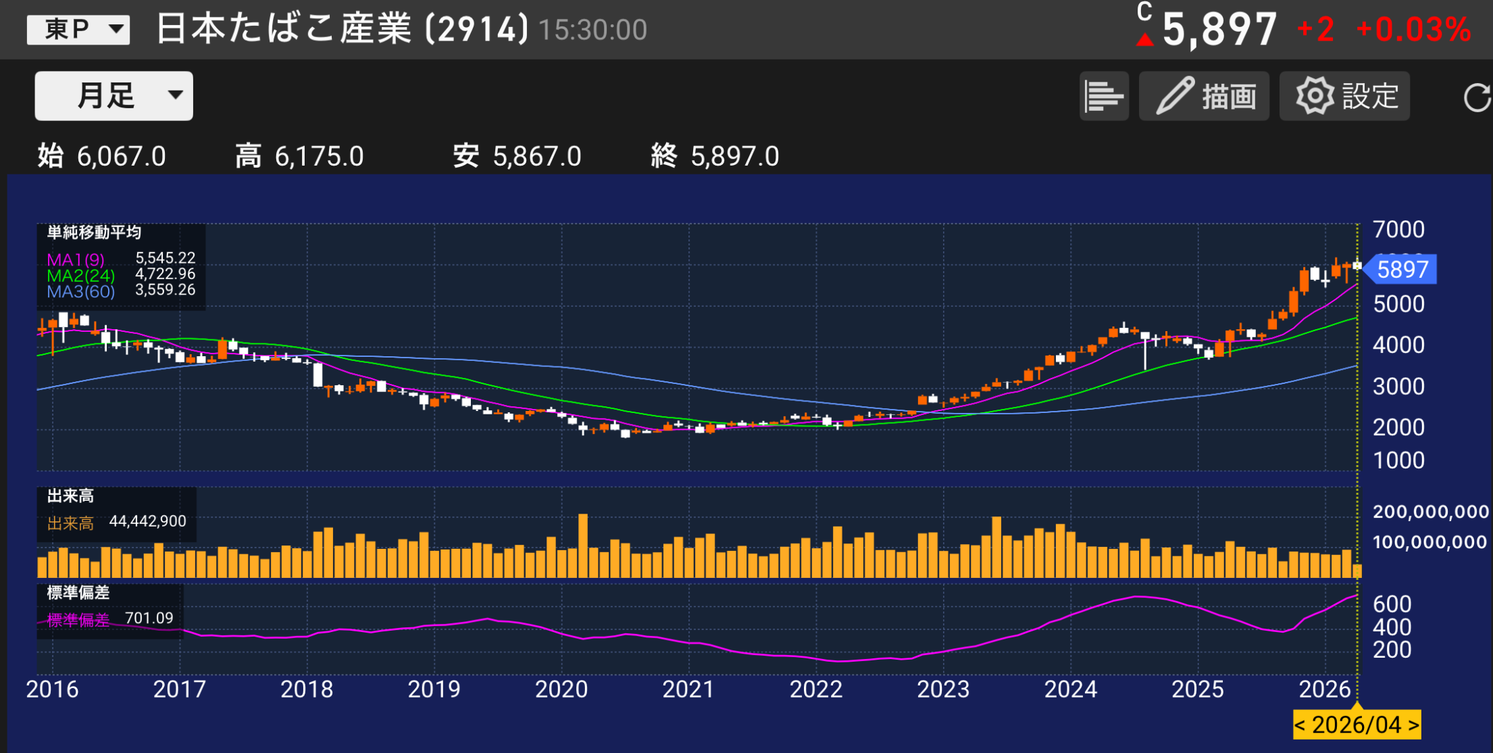Open the 東P market selector dropdown
The height and width of the screenshot is (753, 1493).
(77, 29)
